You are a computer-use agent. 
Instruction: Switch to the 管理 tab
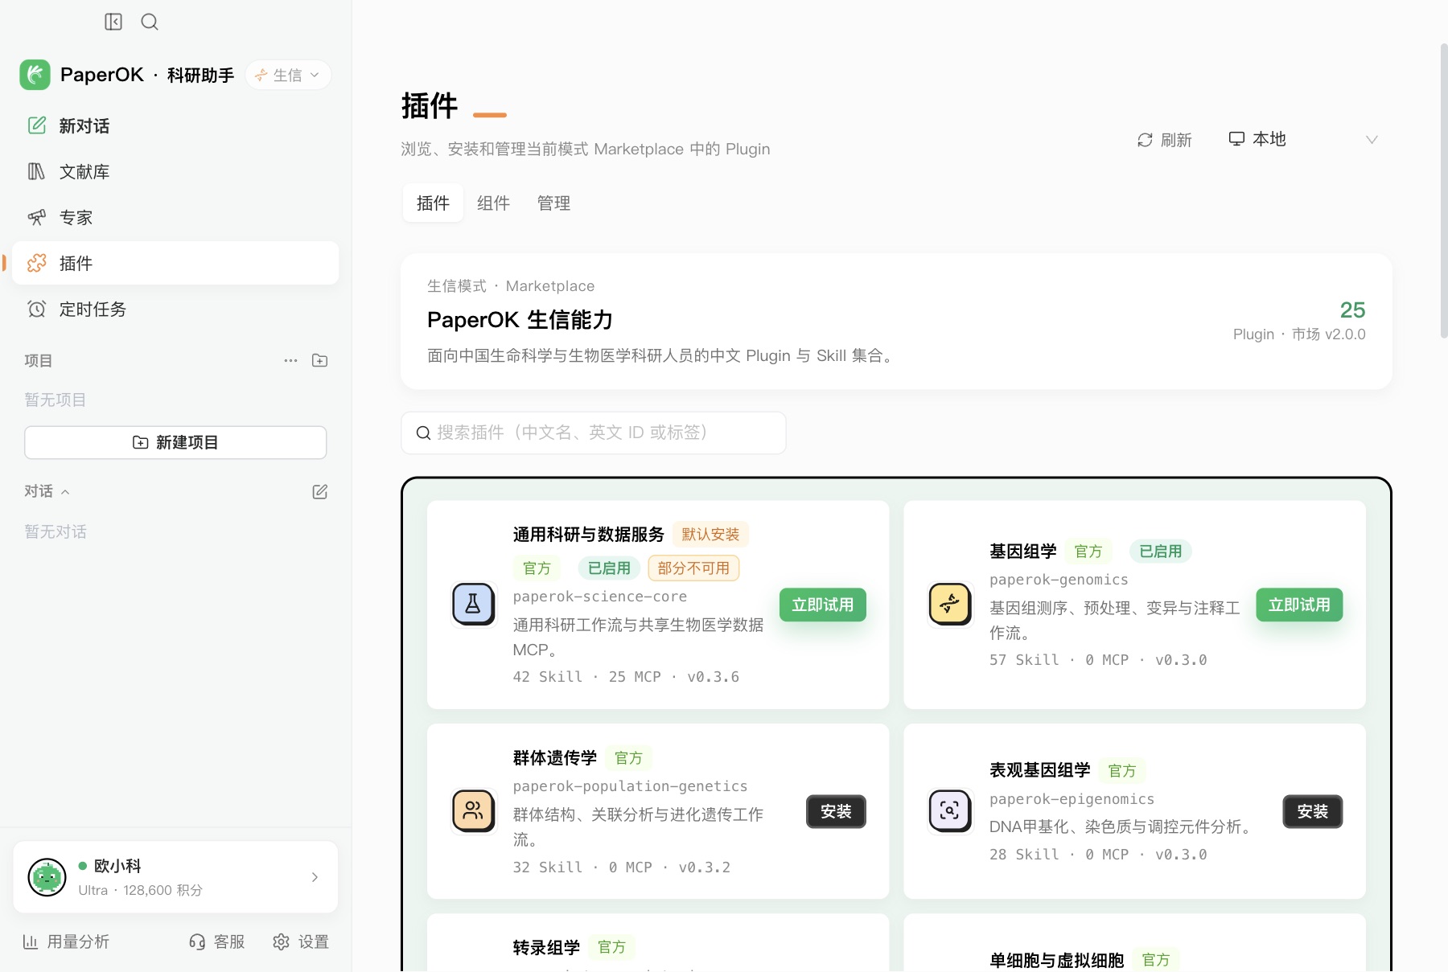click(x=553, y=203)
